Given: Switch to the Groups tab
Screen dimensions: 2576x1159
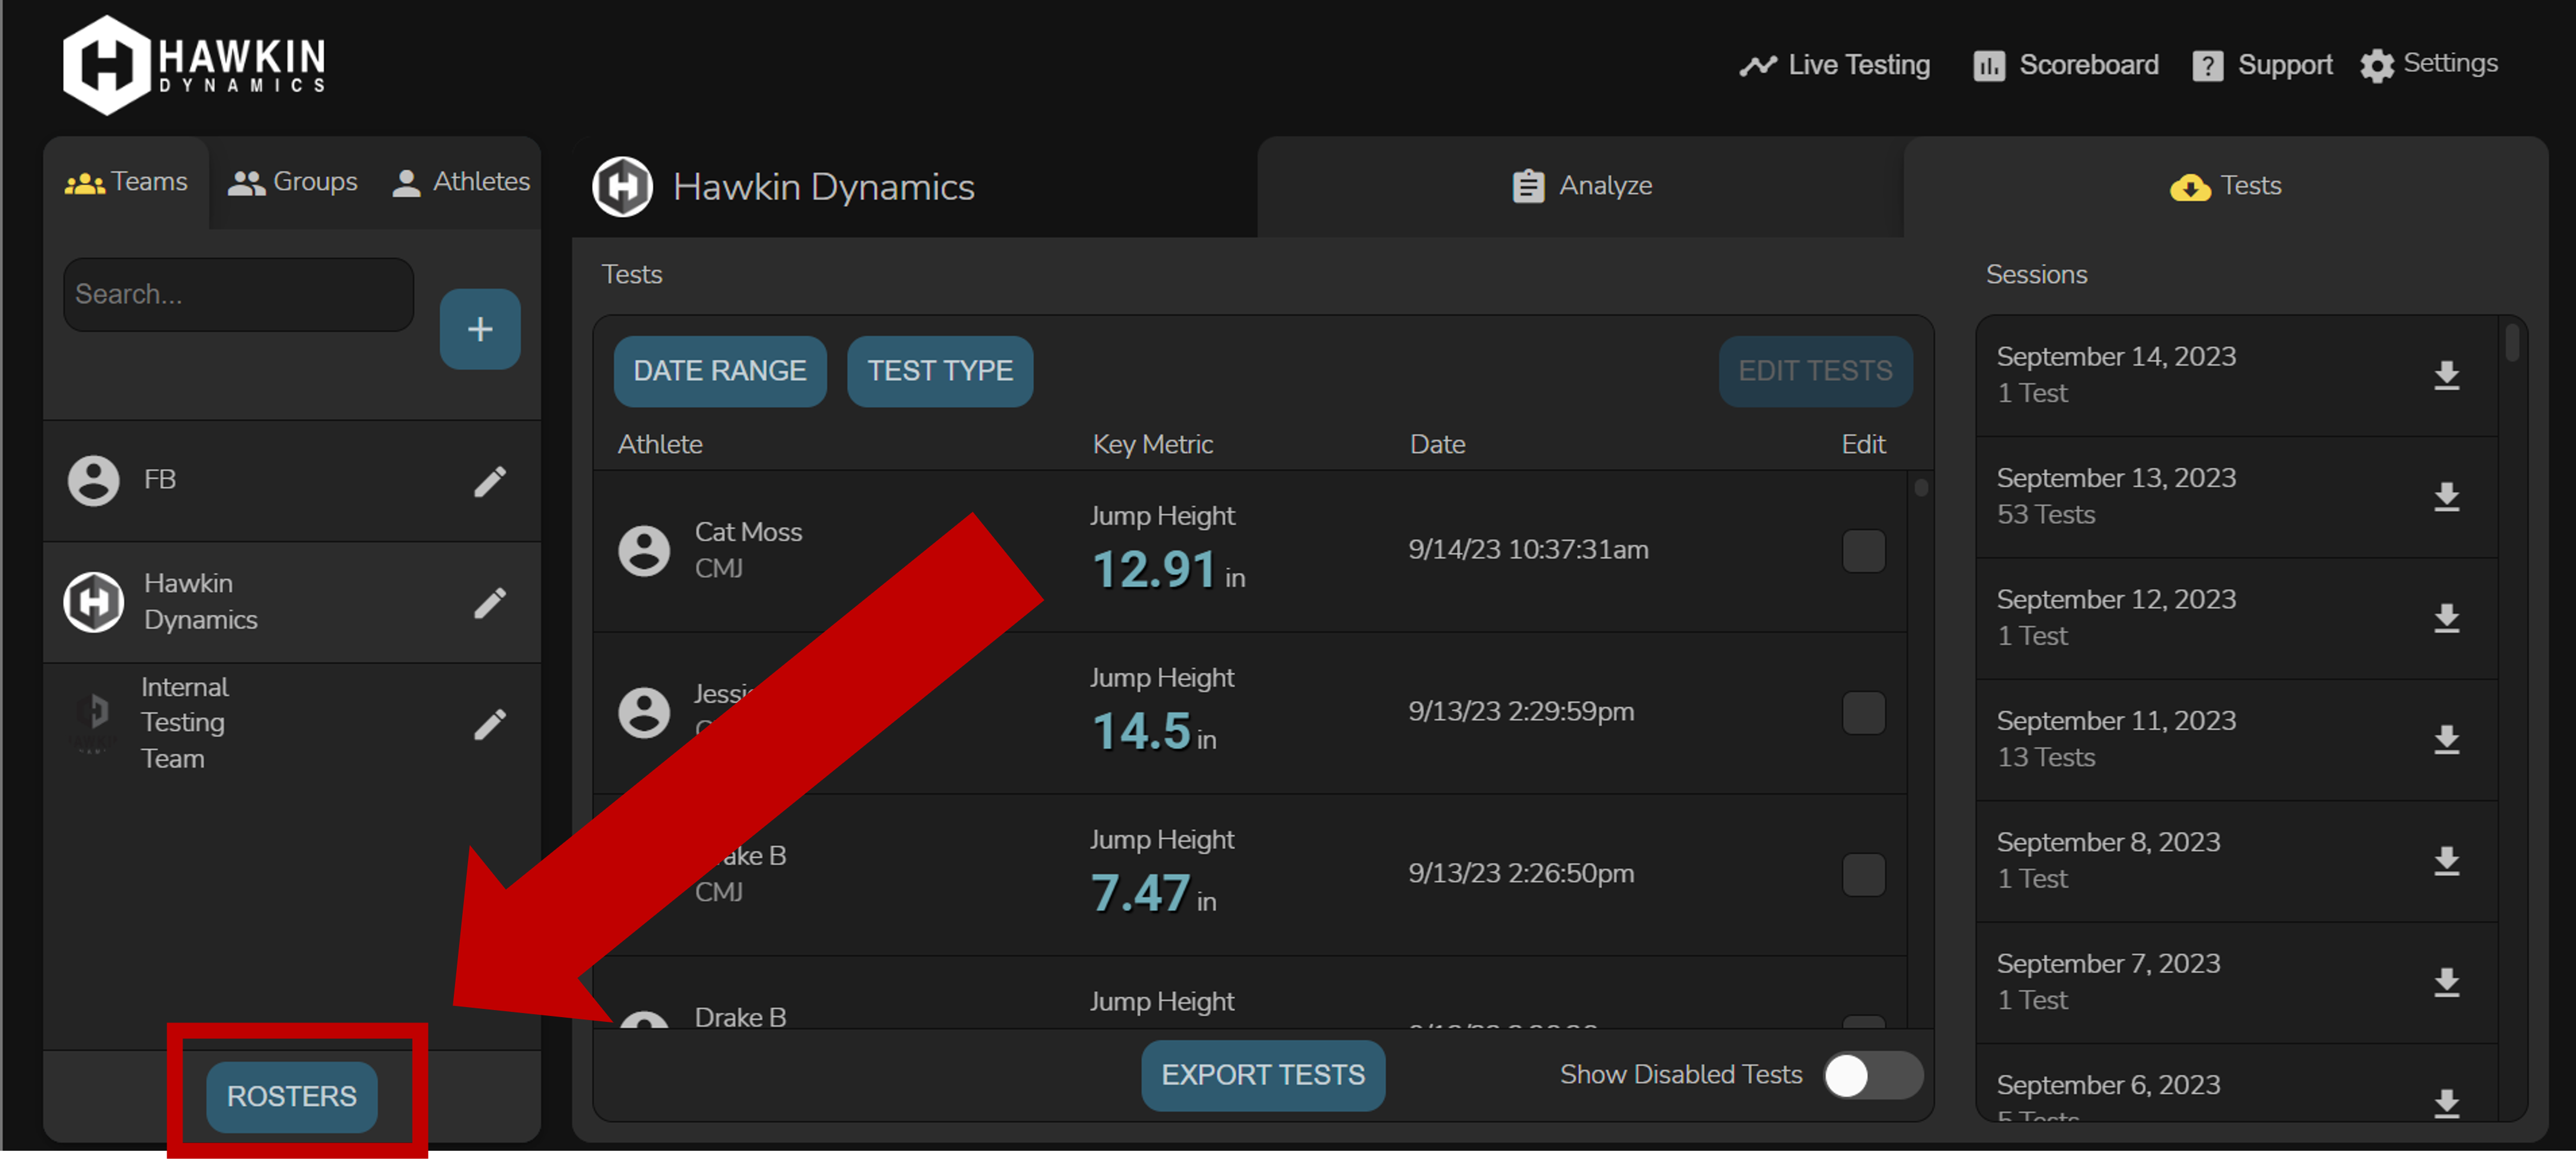Looking at the screenshot, I should [293, 182].
